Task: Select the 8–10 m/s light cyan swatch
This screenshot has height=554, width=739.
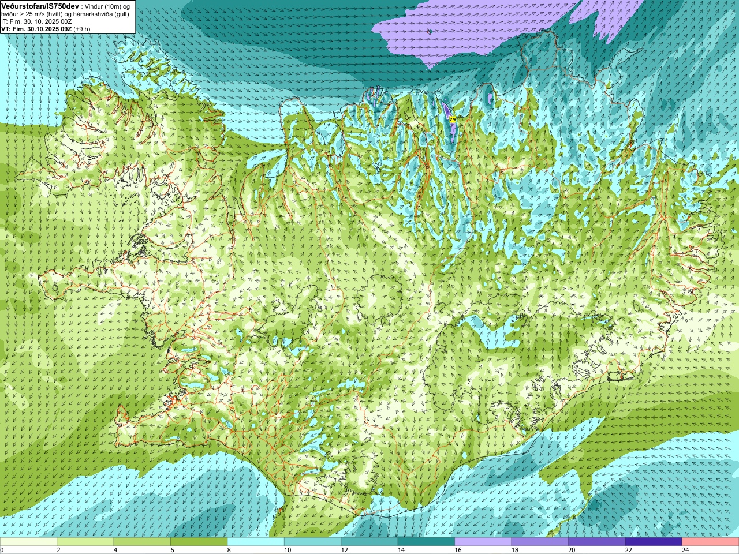Action: (x=256, y=542)
